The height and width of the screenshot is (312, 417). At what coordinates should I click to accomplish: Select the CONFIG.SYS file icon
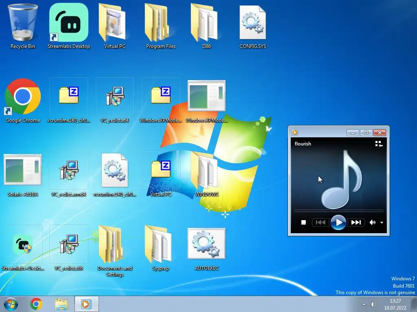click(x=252, y=26)
